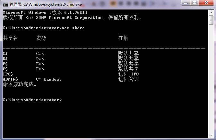Click 默认共享 remark in C$ row
The height and width of the screenshot is (140, 216).
click(x=128, y=54)
